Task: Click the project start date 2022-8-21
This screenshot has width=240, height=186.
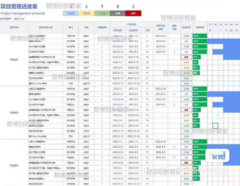Action: click(19, 19)
